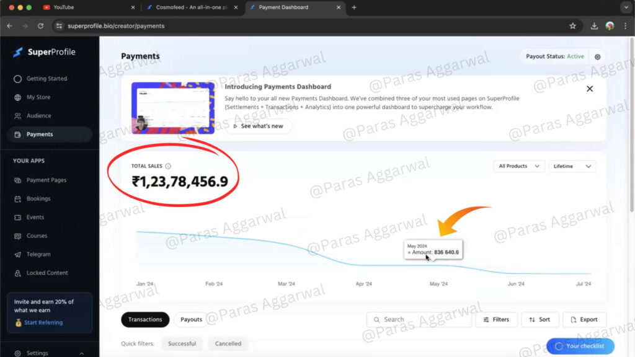This screenshot has width=635, height=357.
Task: Click the See what's new button
Action: [x=258, y=126]
